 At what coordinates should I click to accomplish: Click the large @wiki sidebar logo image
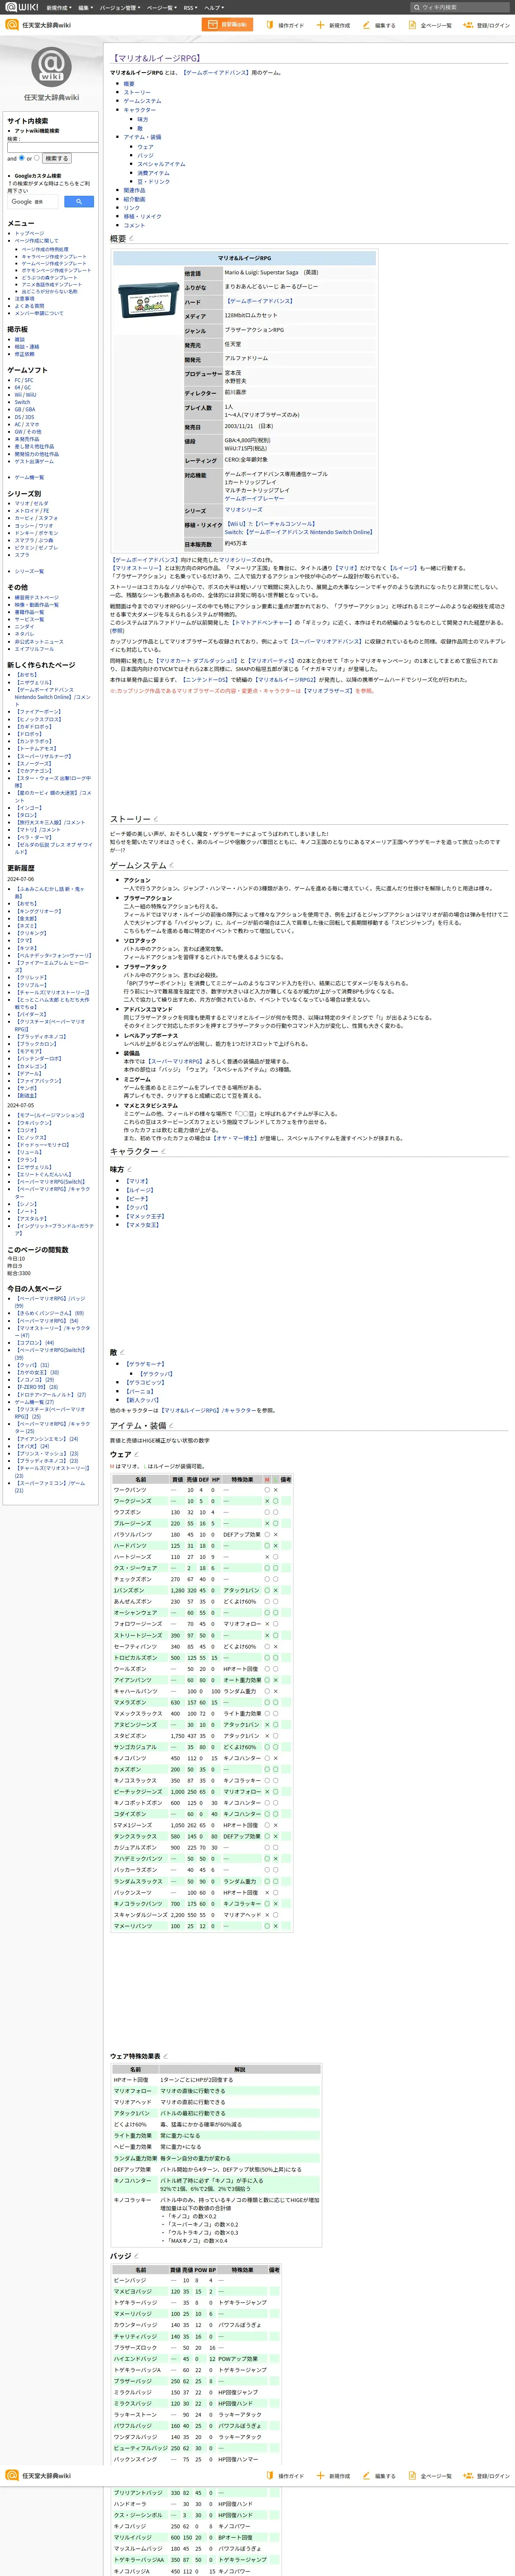[51, 66]
